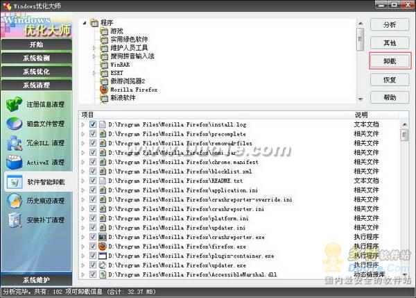Uncheck the chrome.manifest checkbox

click(x=93, y=162)
